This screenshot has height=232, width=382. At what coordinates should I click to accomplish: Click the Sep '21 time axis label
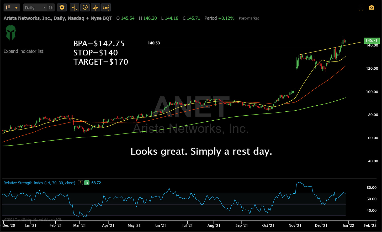click(242, 225)
